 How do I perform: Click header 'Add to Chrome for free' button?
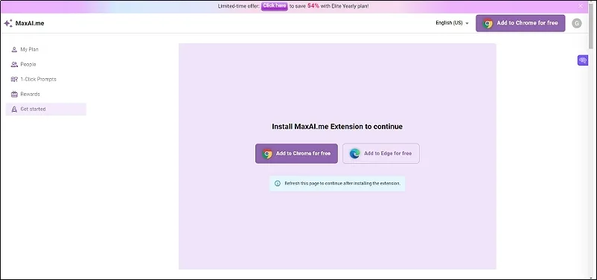(x=520, y=23)
